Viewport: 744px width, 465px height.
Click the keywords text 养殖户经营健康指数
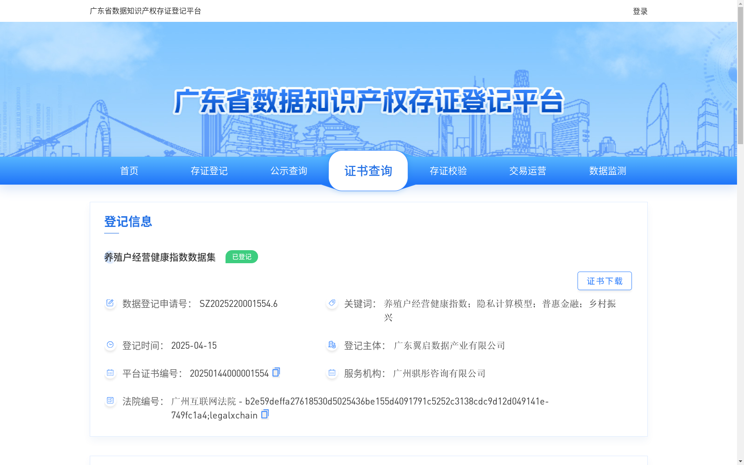coord(425,304)
